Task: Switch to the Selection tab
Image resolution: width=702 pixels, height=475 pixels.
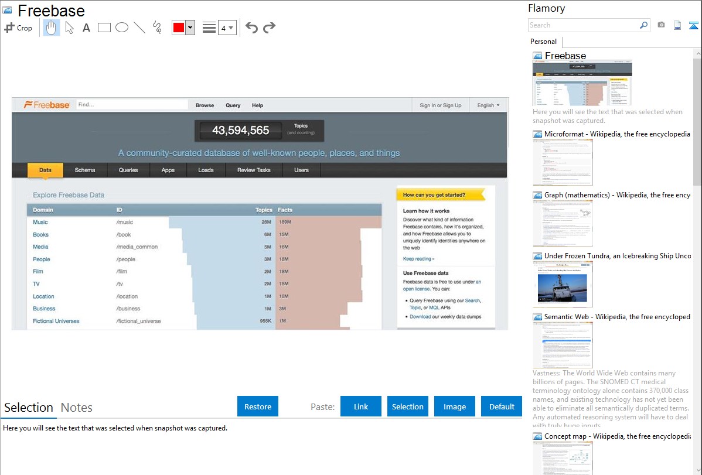Action: coord(29,408)
